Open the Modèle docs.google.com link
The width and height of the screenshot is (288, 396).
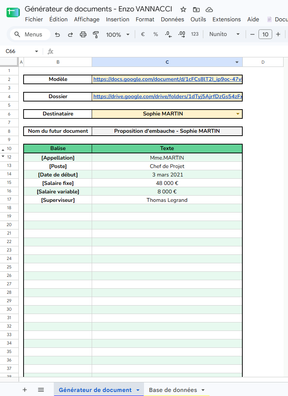168,79
